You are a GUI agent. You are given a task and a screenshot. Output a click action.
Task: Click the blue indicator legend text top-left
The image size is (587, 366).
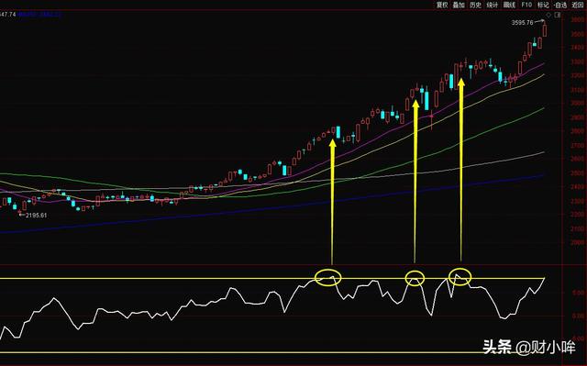pos(39,15)
